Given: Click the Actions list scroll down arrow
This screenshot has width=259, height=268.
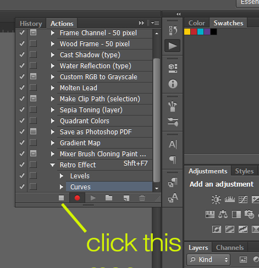Looking at the screenshot, I should point(157,188).
